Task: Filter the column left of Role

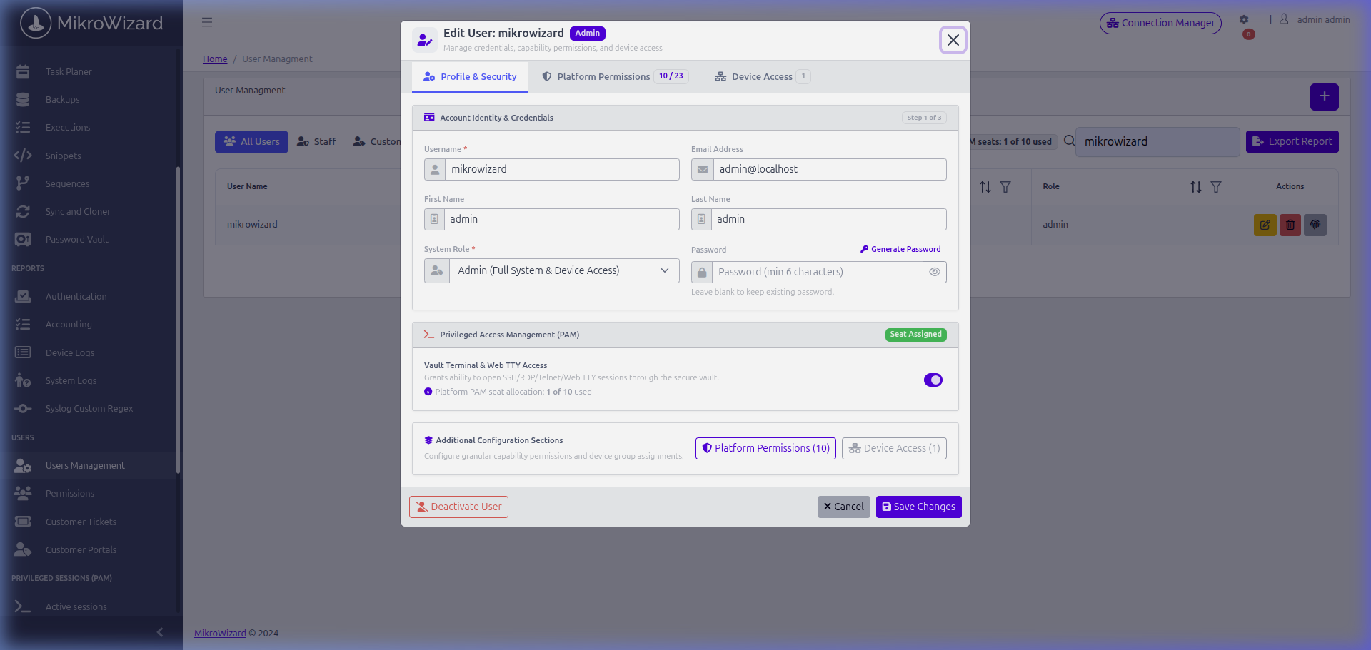Action: point(1005,187)
